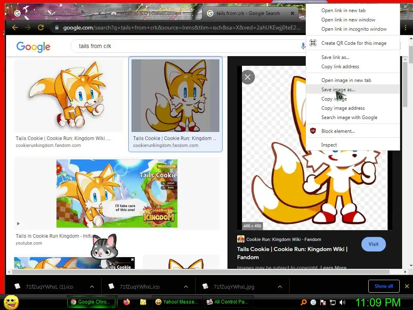
Task: Select Copy image
Action: (x=353, y=98)
